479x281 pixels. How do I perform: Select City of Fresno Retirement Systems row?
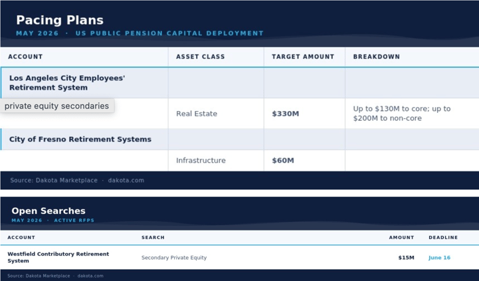pyautogui.click(x=239, y=140)
